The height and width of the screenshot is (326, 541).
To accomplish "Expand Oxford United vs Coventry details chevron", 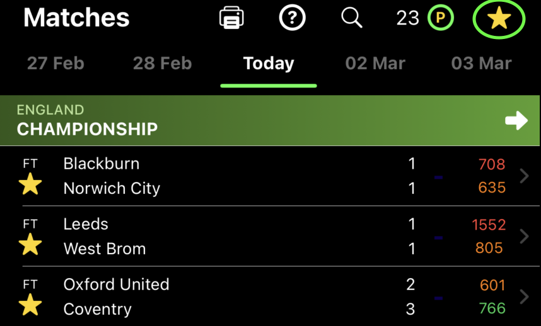I will (524, 296).
